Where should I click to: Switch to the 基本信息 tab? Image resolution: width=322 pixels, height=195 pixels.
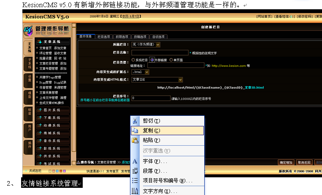(x=85, y=36)
